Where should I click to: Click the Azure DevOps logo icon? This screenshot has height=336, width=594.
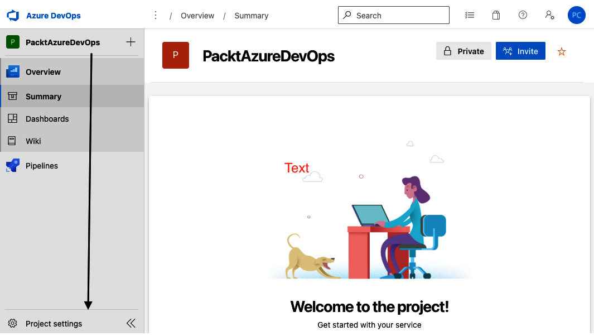(13, 16)
